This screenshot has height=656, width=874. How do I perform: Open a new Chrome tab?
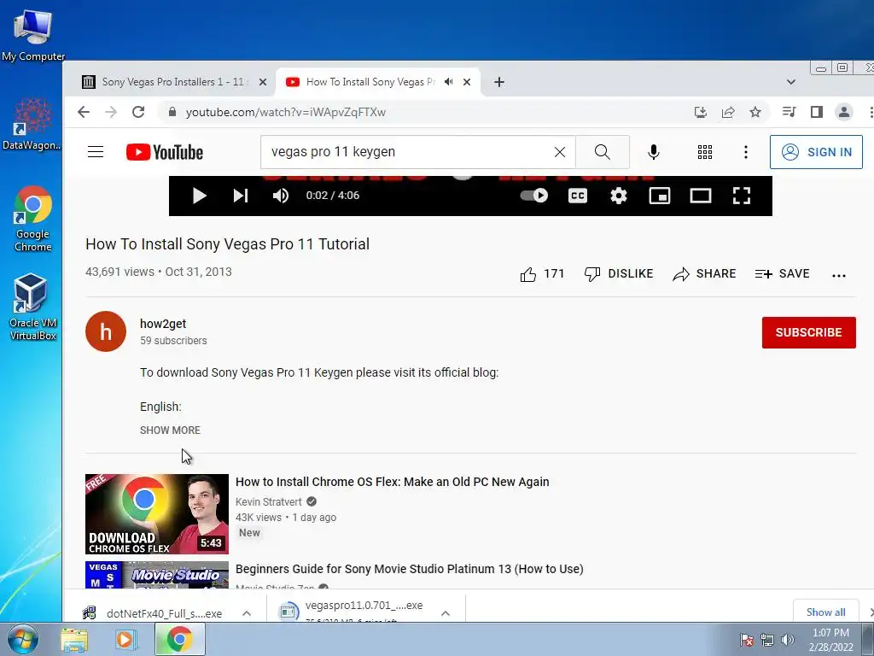coord(498,82)
